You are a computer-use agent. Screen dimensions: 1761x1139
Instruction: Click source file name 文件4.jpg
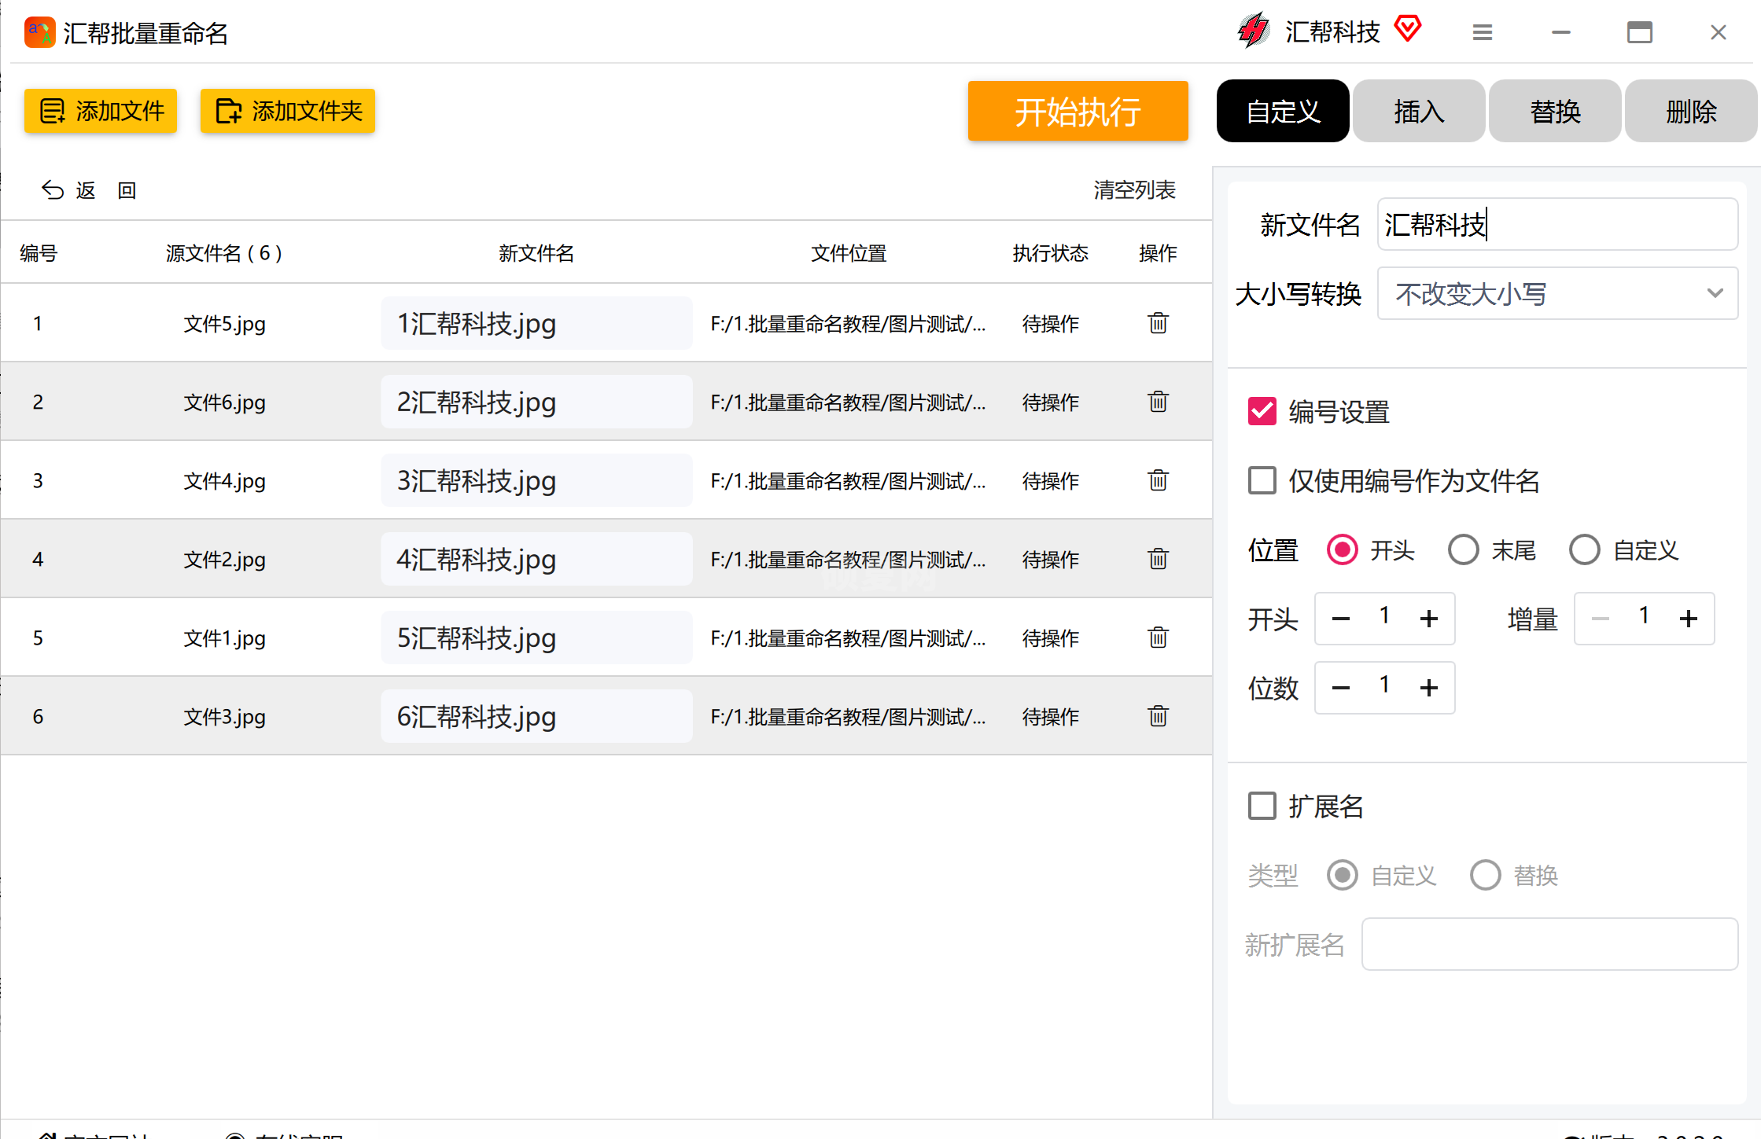tap(224, 481)
